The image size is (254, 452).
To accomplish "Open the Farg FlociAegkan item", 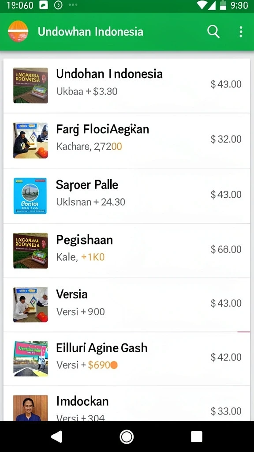I will pyautogui.click(x=127, y=141).
